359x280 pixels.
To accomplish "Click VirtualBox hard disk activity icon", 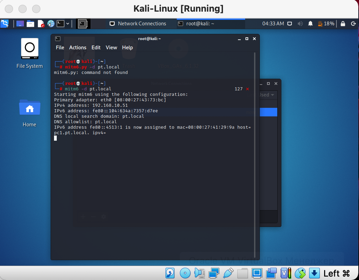I will 170,273.
